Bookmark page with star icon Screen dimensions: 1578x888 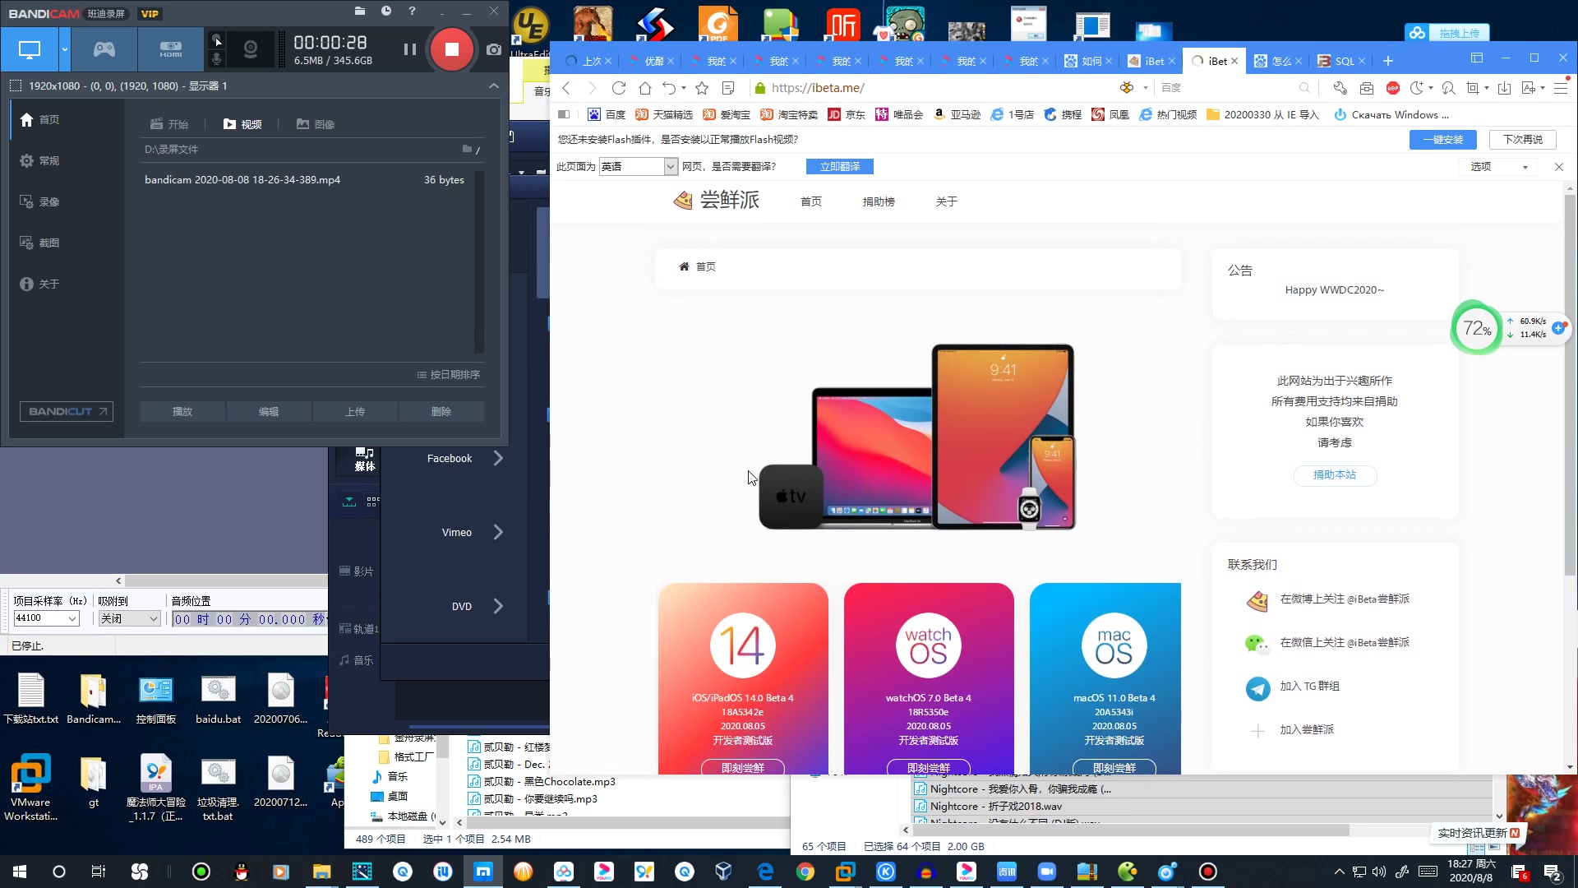(702, 88)
